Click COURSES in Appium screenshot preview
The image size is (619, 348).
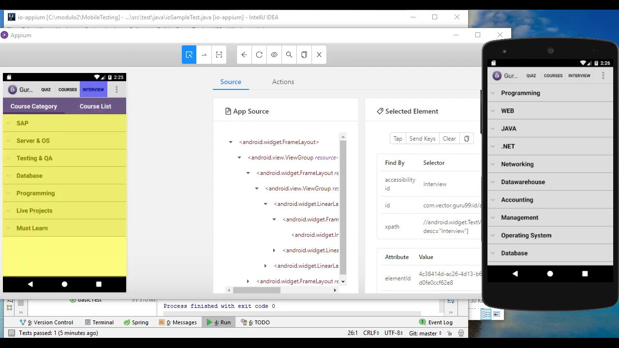point(68,89)
